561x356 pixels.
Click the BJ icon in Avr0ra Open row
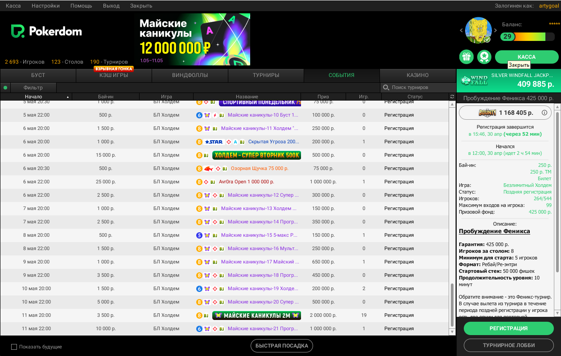click(214, 182)
